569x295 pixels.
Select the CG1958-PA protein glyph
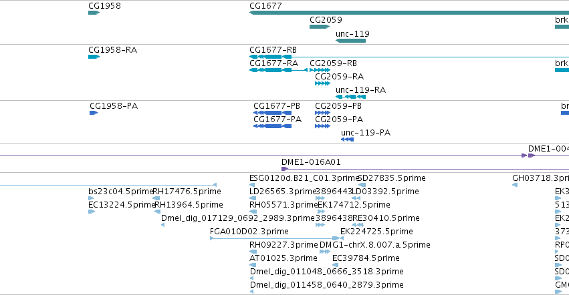click(x=94, y=113)
